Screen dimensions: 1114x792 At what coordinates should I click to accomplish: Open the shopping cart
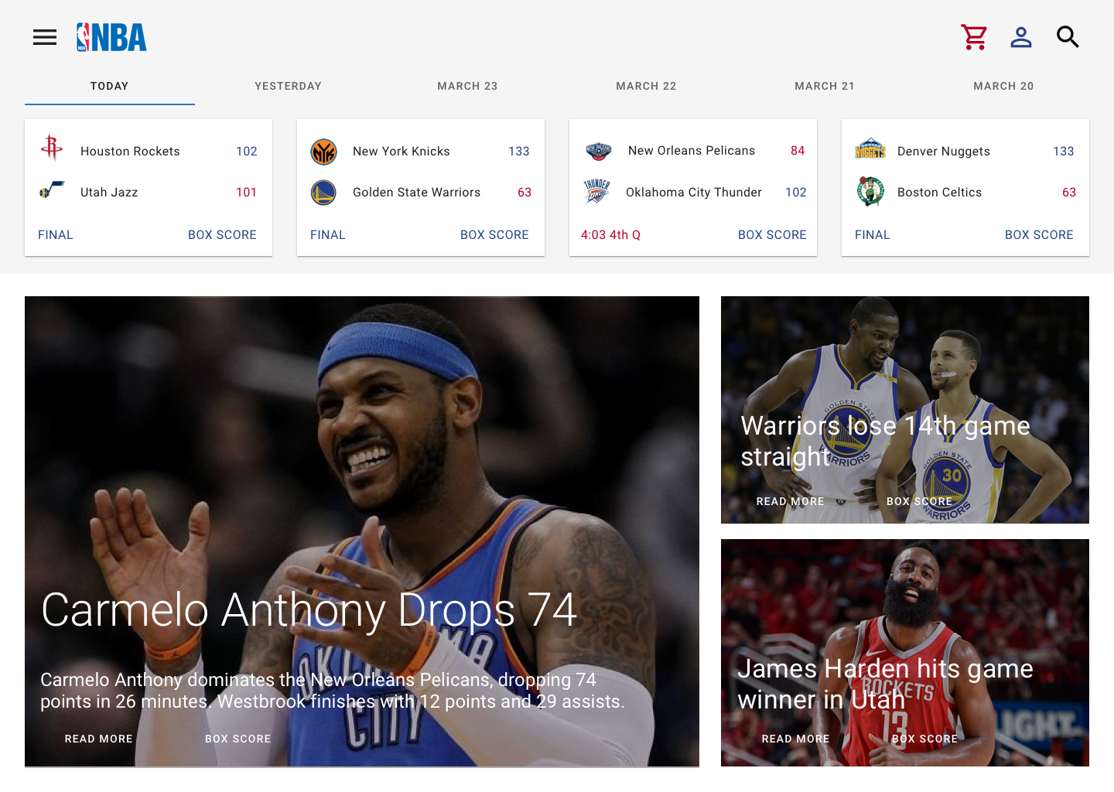pos(975,36)
